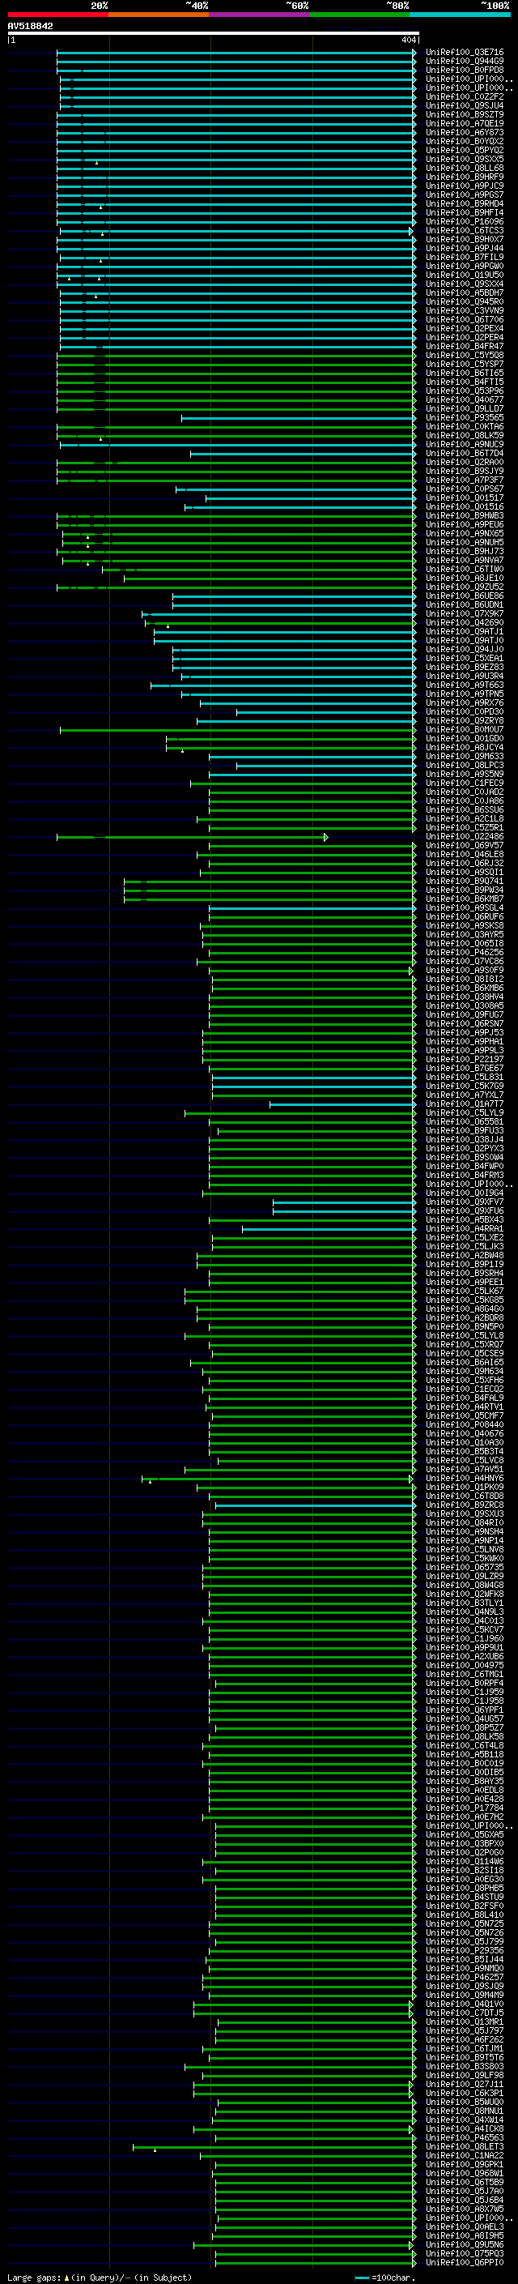518x2284 pixels.
Task: Open hit UniRef100_Q944G9
Action: click(465, 62)
